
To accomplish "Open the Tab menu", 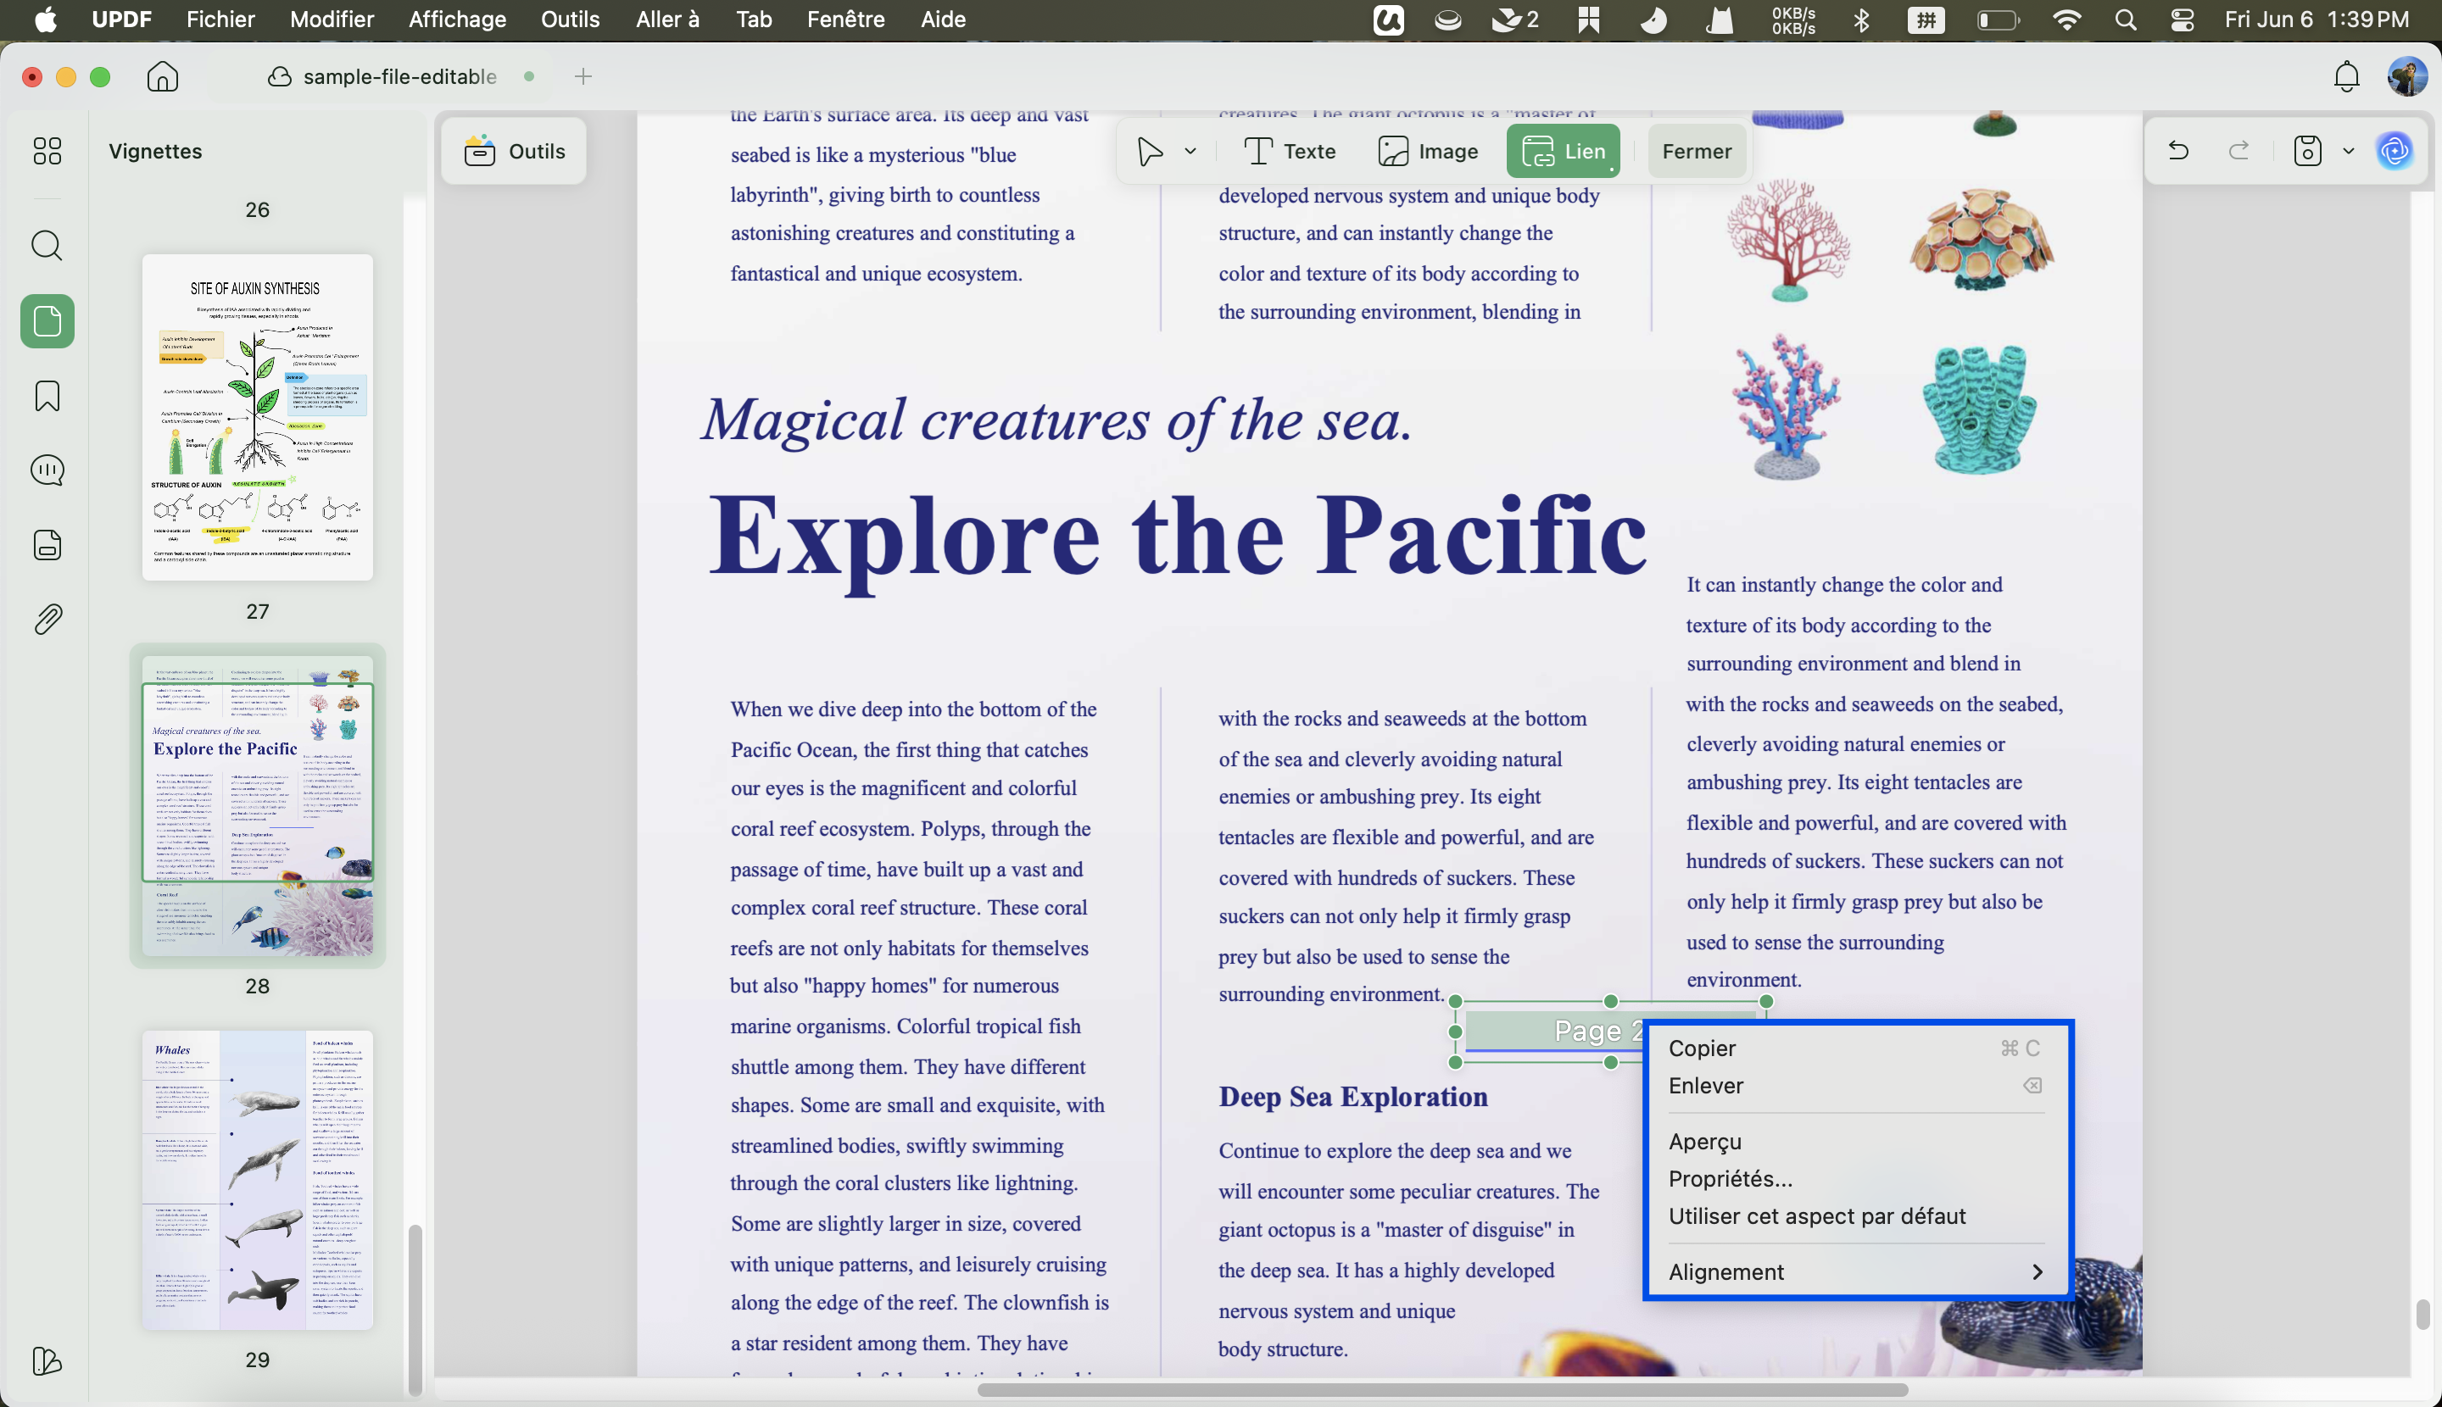I will tap(753, 19).
